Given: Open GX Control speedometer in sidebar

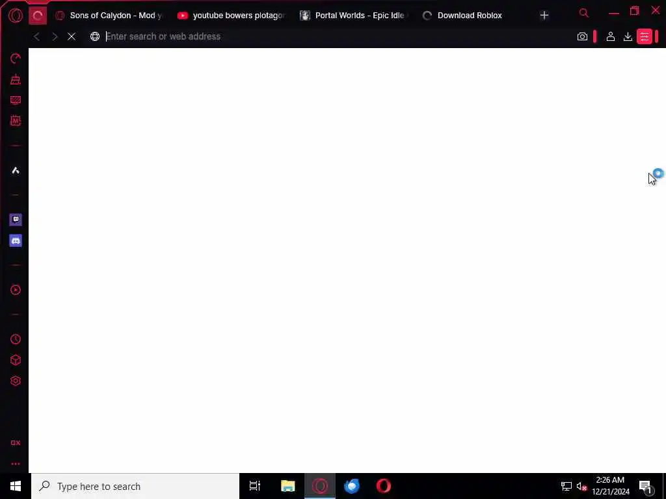Looking at the screenshot, I should (x=16, y=58).
